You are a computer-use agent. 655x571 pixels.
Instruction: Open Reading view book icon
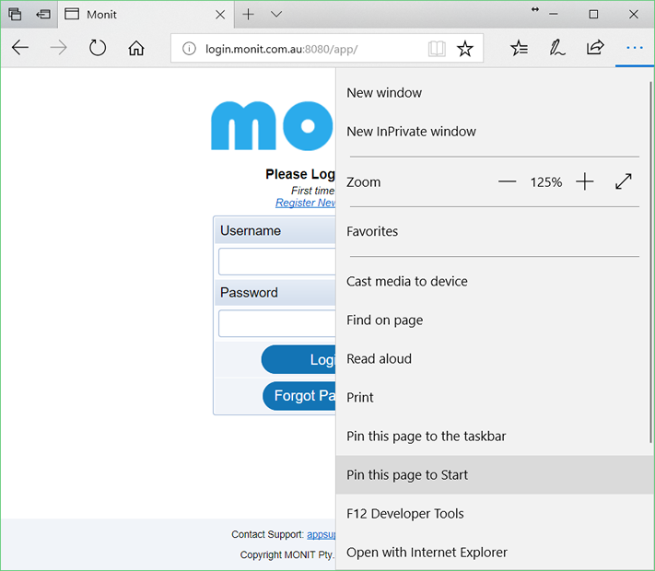[x=437, y=49]
